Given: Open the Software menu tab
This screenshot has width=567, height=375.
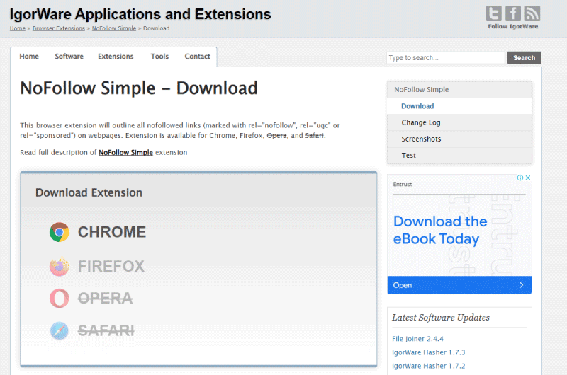Looking at the screenshot, I should click(x=69, y=57).
